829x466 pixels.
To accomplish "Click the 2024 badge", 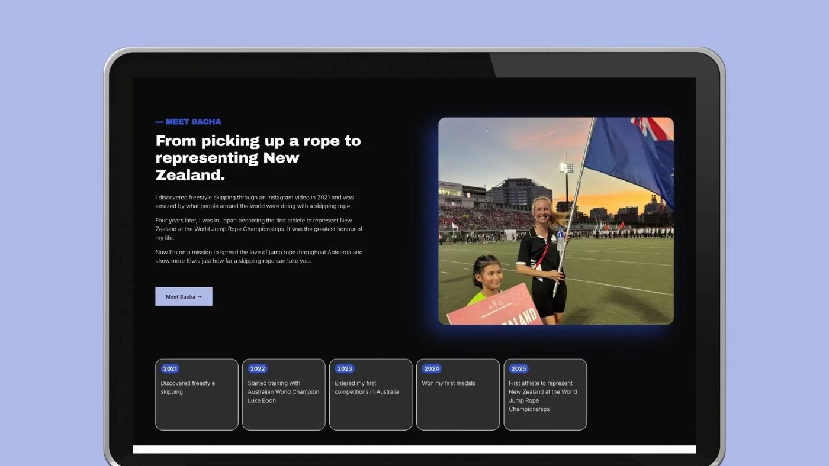I will pyautogui.click(x=432, y=368).
